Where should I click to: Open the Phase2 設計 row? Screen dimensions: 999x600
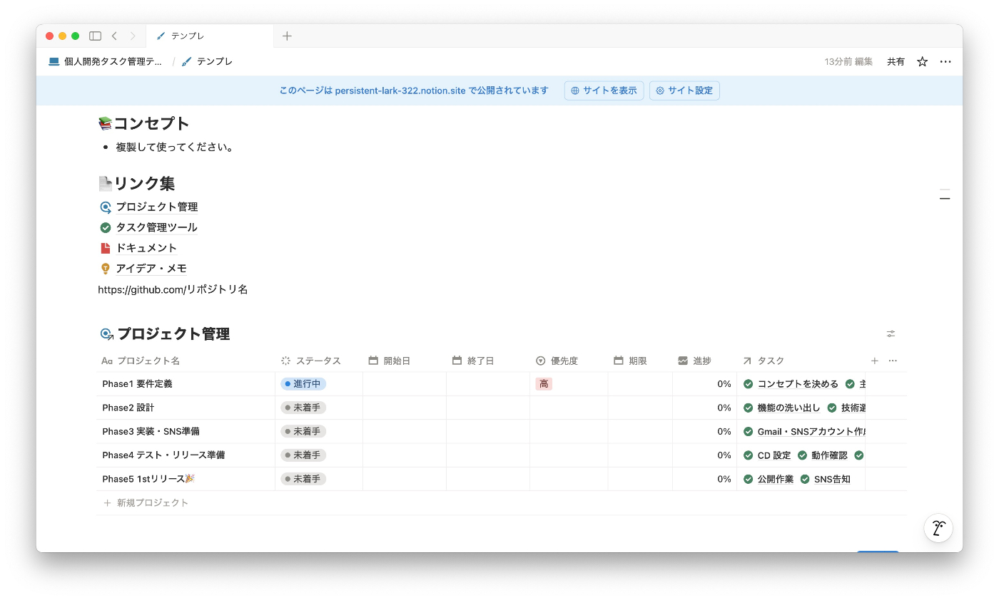pos(128,408)
